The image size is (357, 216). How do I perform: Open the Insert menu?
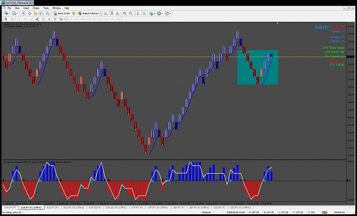click(26, 8)
